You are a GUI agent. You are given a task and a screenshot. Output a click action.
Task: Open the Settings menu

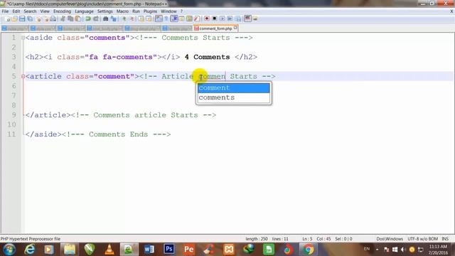tap(105, 11)
